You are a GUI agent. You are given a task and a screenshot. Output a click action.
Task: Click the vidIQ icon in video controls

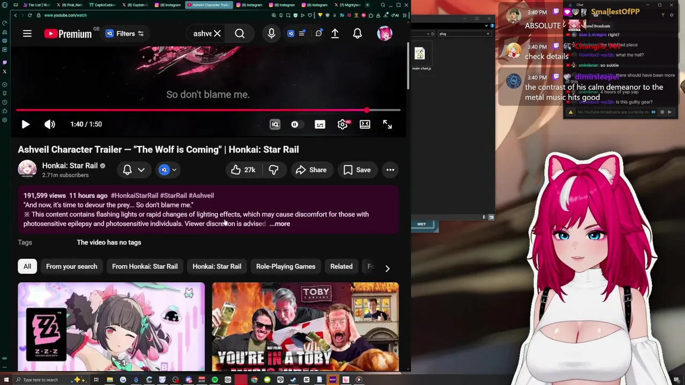tap(275, 124)
